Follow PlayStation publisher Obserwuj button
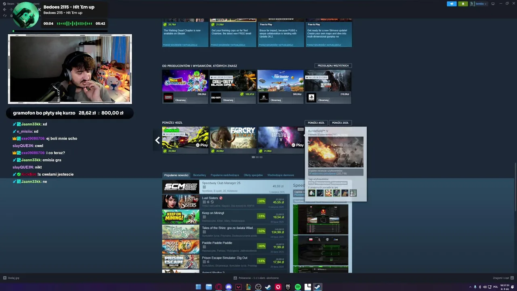 click(x=324, y=100)
